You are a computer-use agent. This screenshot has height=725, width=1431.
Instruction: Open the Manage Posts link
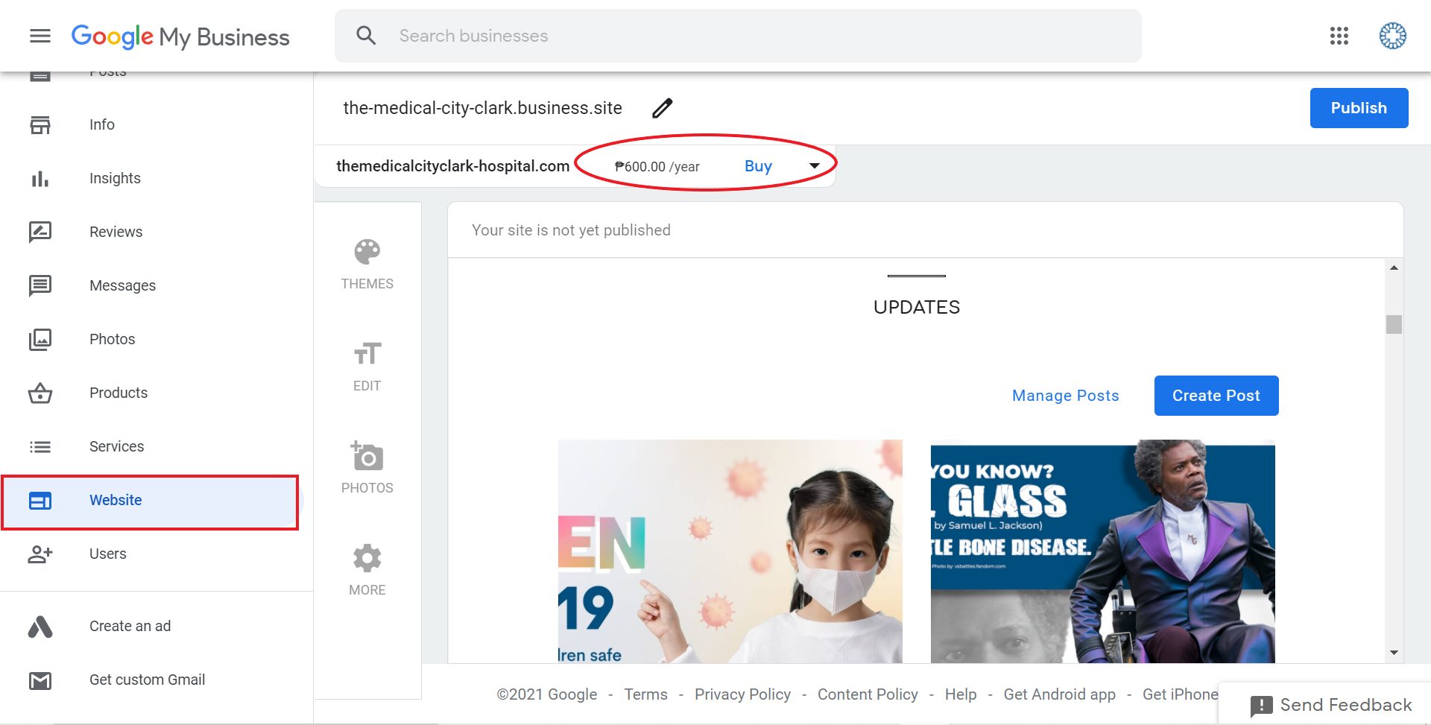tap(1065, 396)
